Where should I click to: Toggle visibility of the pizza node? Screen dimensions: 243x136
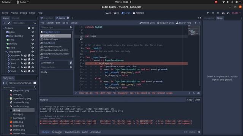click(x=33, y=32)
